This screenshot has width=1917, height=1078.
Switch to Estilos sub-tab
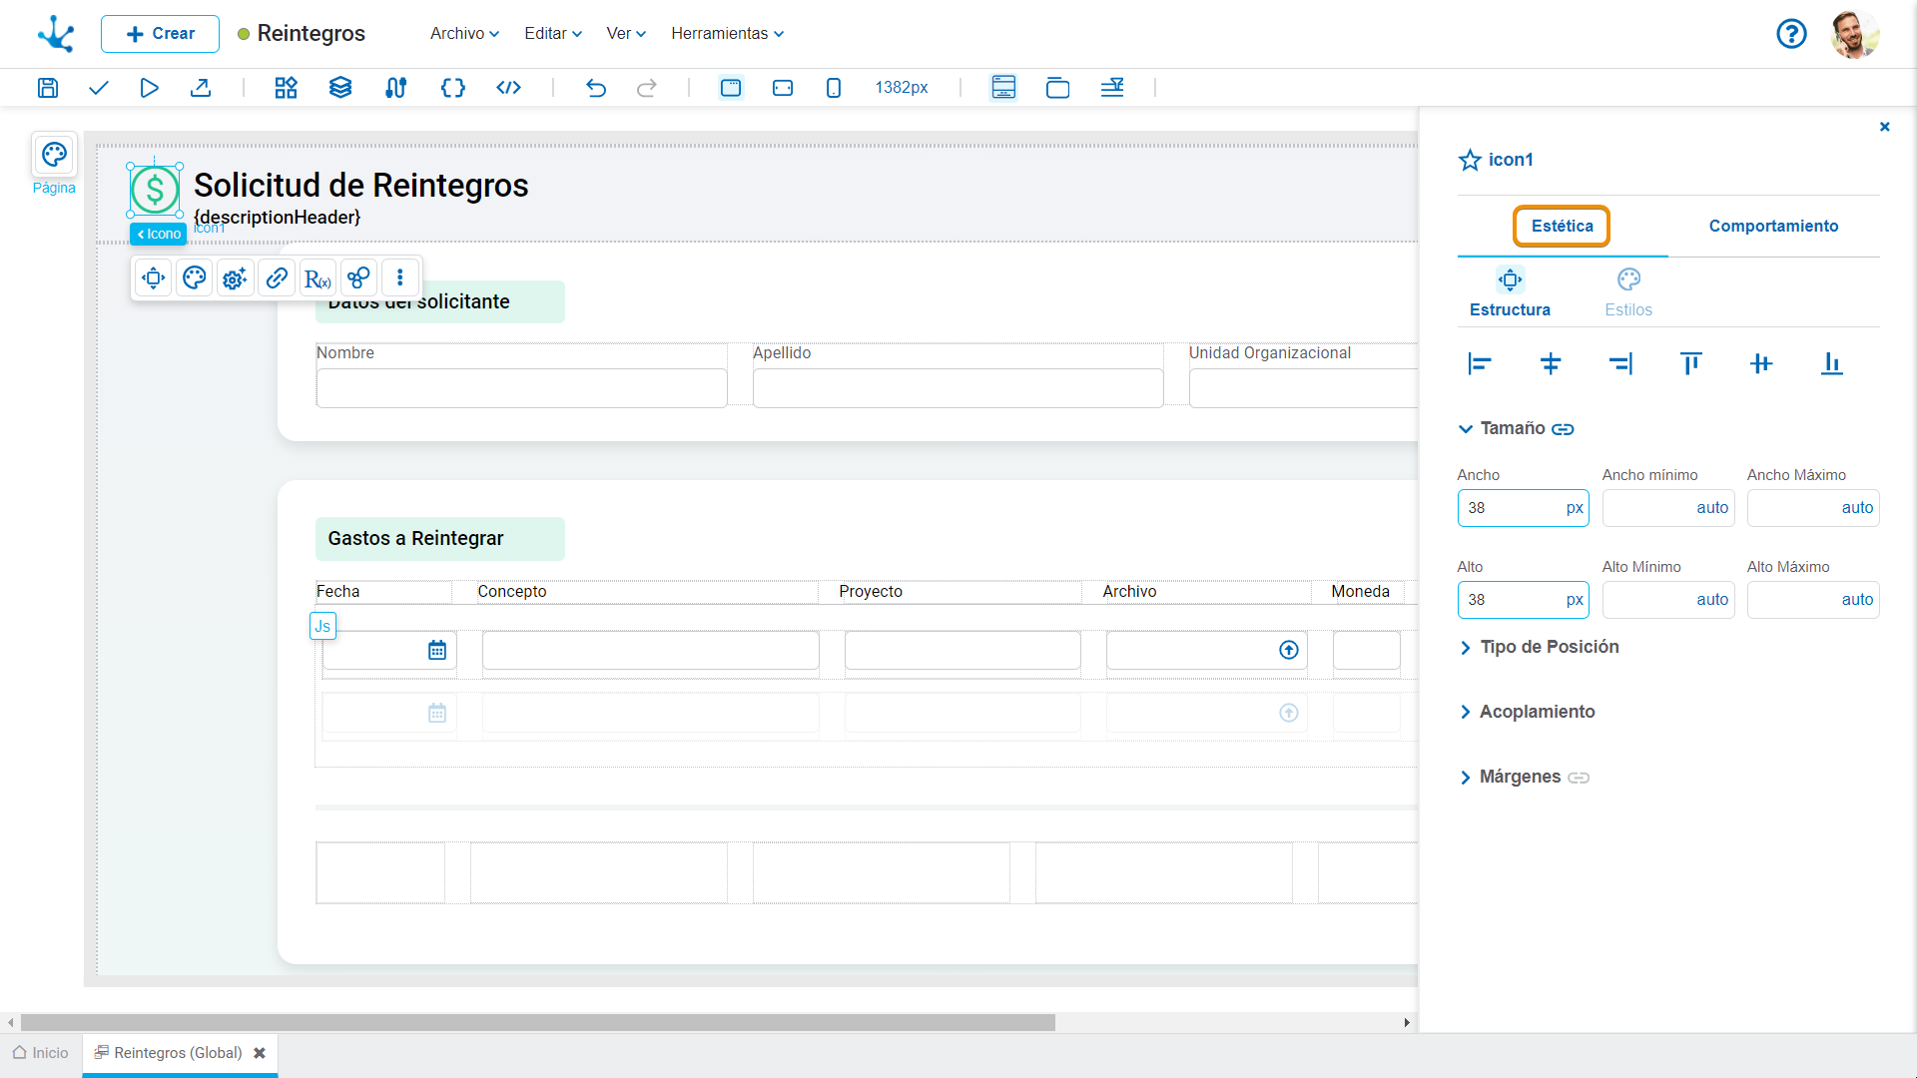pyautogui.click(x=1628, y=293)
